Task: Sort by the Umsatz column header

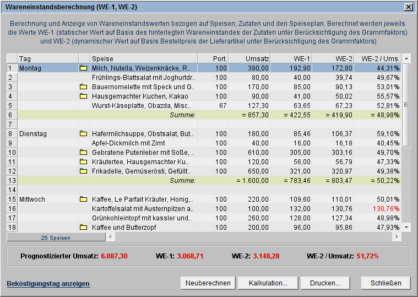Action: tap(249, 58)
